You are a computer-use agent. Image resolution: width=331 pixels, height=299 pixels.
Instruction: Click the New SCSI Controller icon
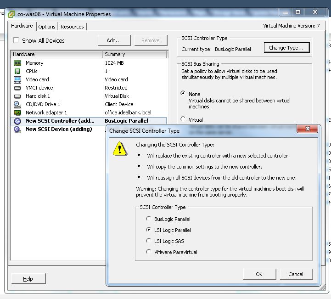point(17,121)
